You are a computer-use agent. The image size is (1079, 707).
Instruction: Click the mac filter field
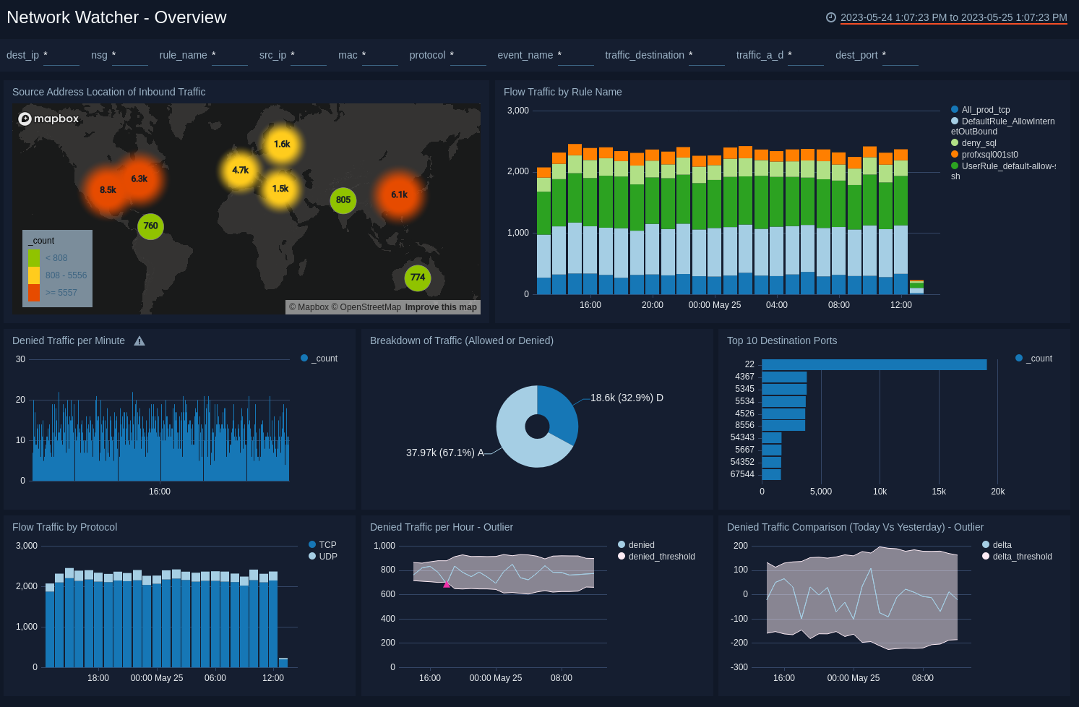pyautogui.click(x=380, y=56)
